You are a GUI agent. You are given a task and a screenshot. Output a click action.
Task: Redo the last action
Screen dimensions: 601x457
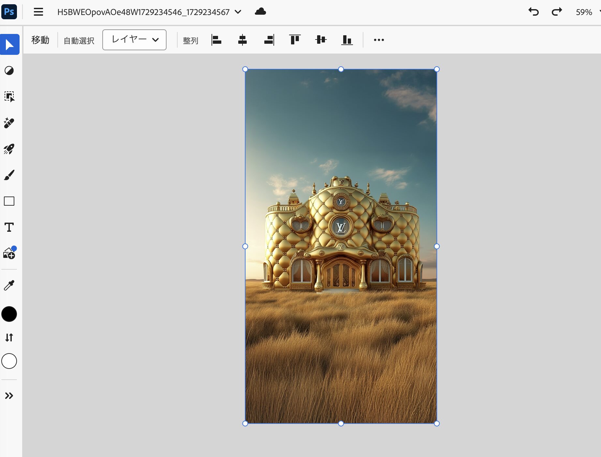(557, 12)
